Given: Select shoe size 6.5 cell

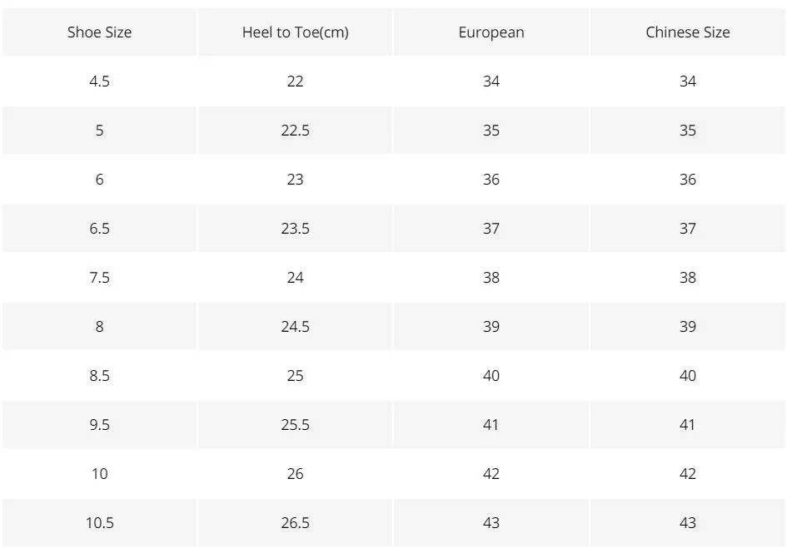Looking at the screenshot, I should (99, 229).
